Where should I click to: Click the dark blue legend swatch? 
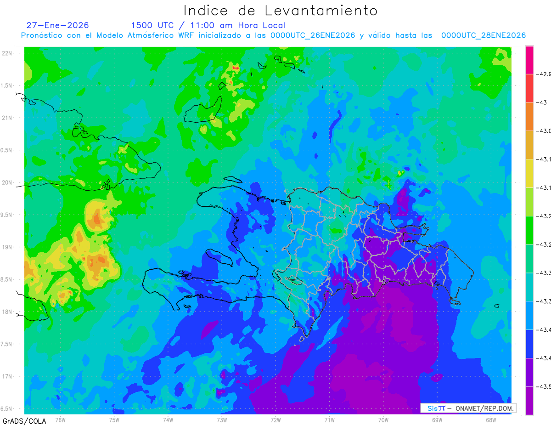(529, 344)
